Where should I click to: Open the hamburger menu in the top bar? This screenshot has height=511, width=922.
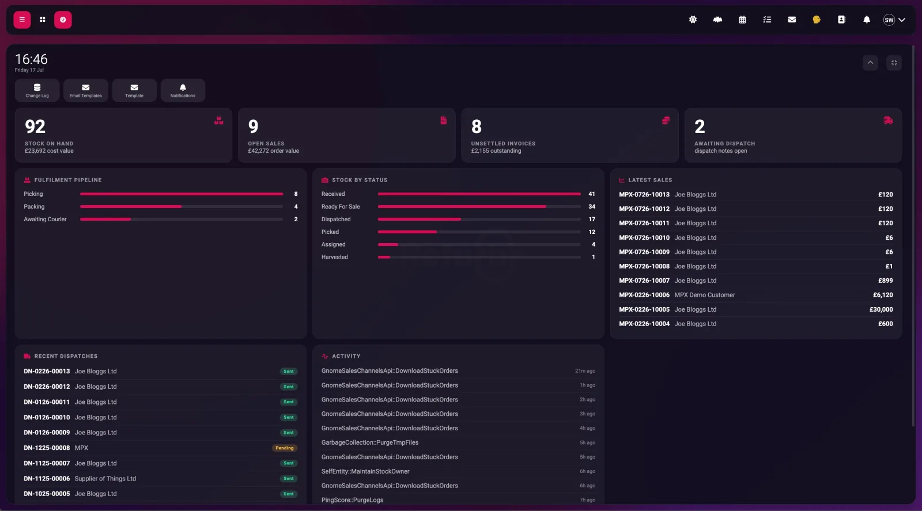22,20
